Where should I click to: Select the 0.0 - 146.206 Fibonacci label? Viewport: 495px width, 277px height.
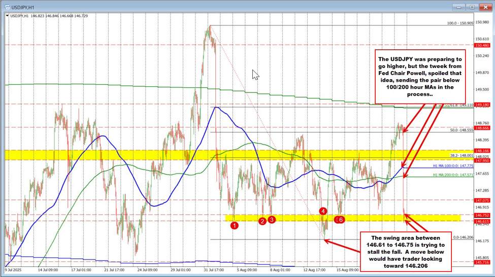coord(463,237)
